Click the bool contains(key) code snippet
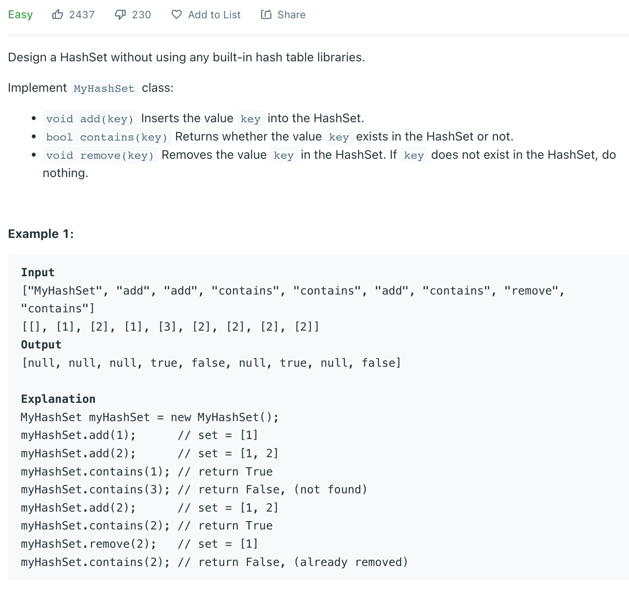This screenshot has width=629, height=596. pos(107,137)
